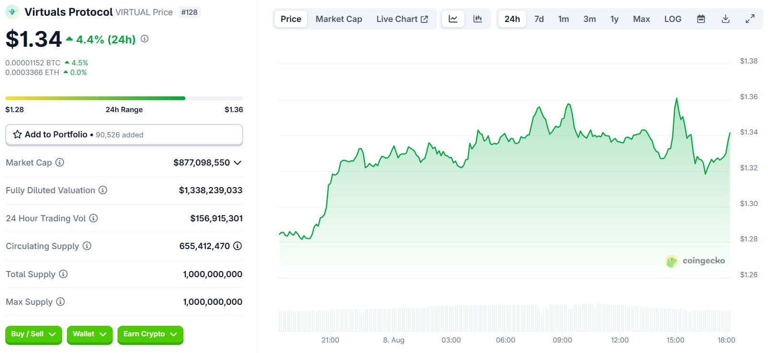Viewport: 774px width, 353px height.
Task: Click the $1,338,239,033 valuation value
Action: (x=211, y=190)
